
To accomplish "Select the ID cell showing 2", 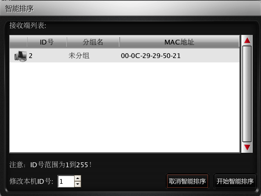I will pos(31,56).
